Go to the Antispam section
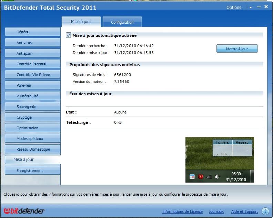Screen dimensions: 273x218 click(x=32, y=53)
